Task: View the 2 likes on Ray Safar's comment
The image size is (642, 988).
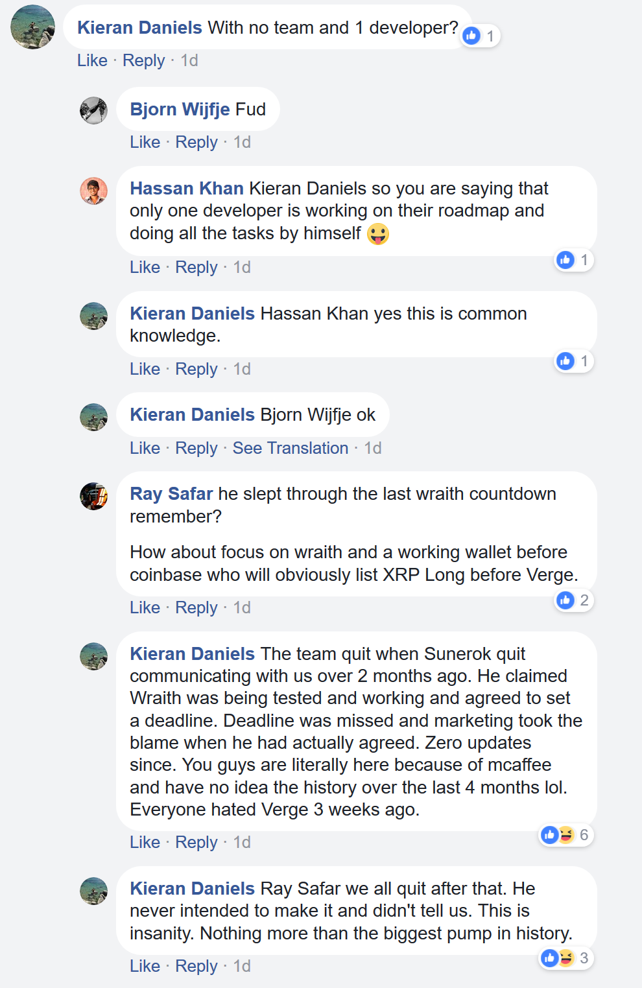Action: point(574,600)
